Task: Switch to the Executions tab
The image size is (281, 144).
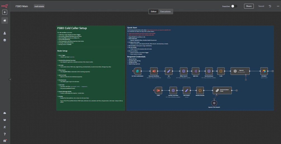Action: (x=166, y=11)
